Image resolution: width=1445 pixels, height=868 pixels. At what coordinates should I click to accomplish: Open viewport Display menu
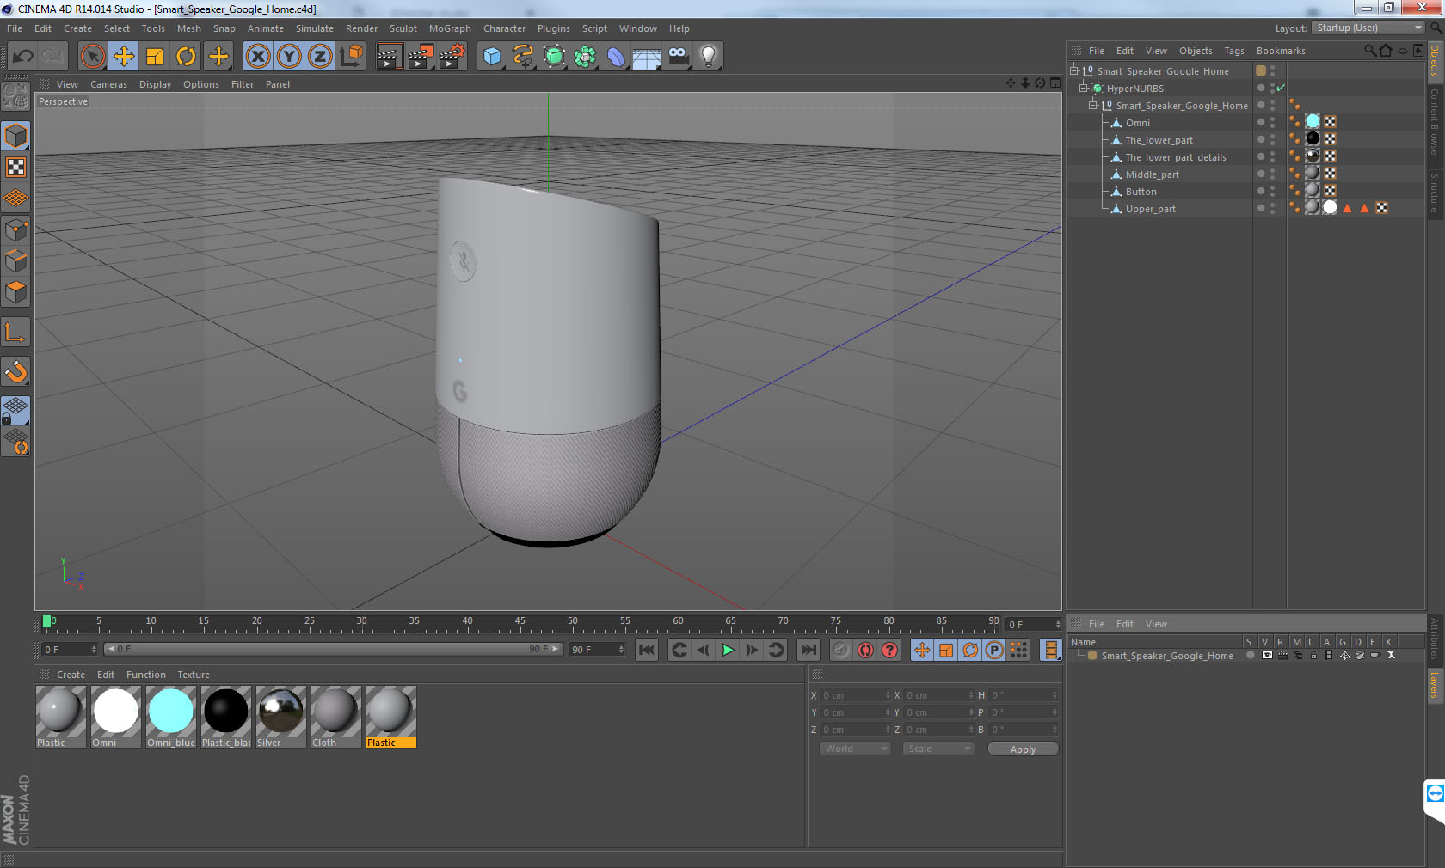coord(155,84)
